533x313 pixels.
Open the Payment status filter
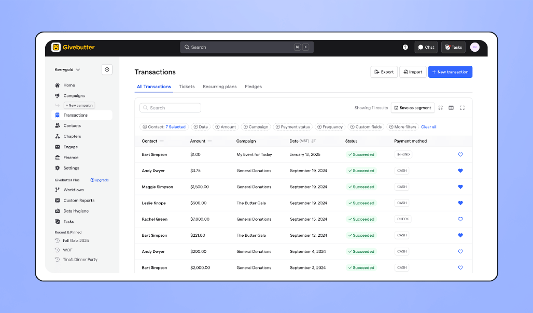pyautogui.click(x=292, y=126)
